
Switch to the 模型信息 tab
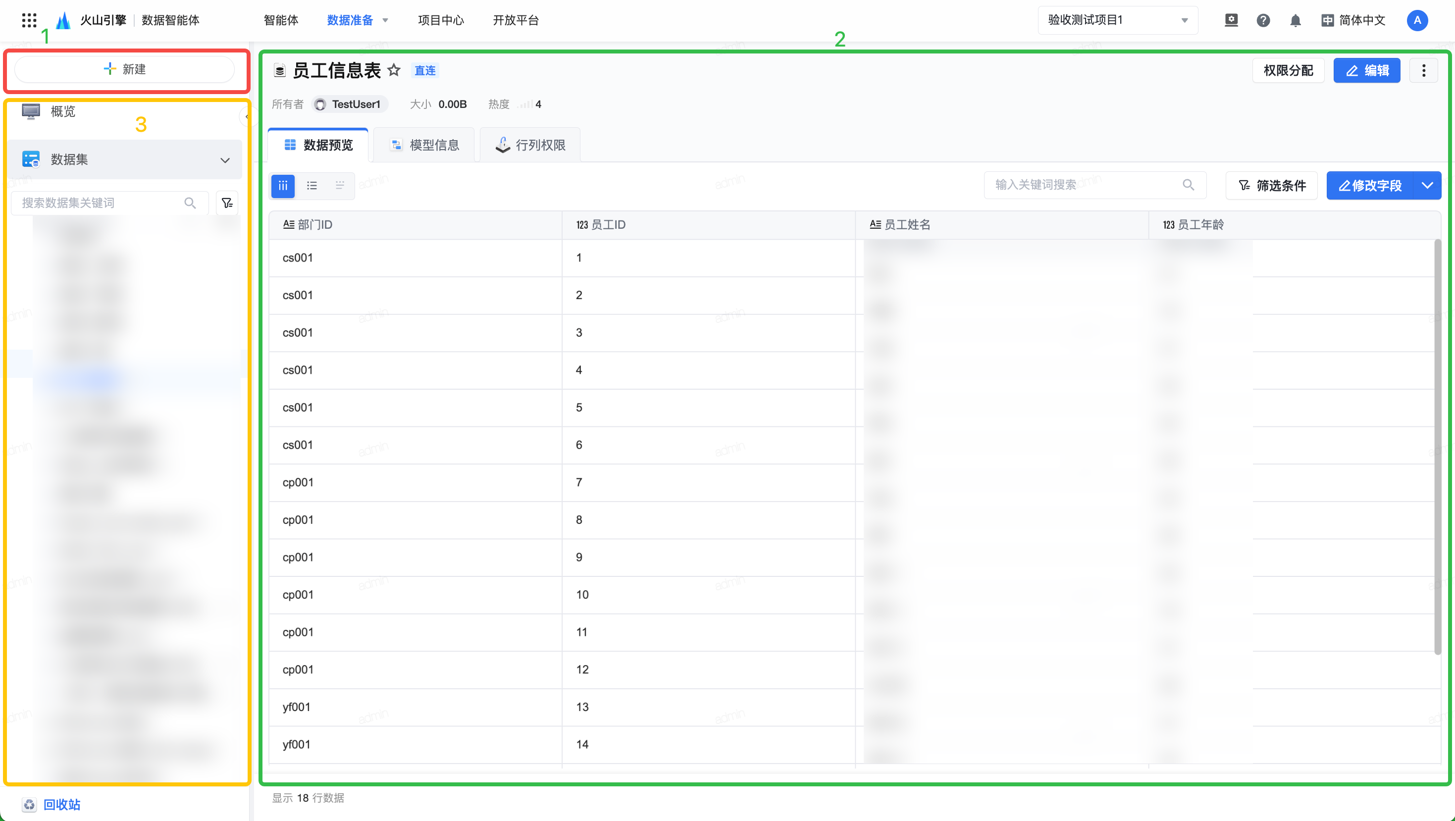click(424, 145)
